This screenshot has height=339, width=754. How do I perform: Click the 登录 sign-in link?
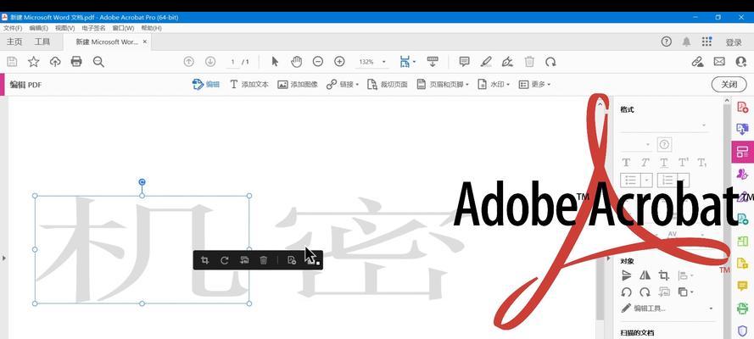734,42
